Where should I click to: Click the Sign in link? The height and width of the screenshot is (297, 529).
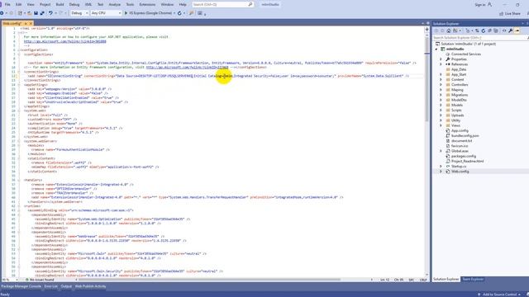pos(479,5)
